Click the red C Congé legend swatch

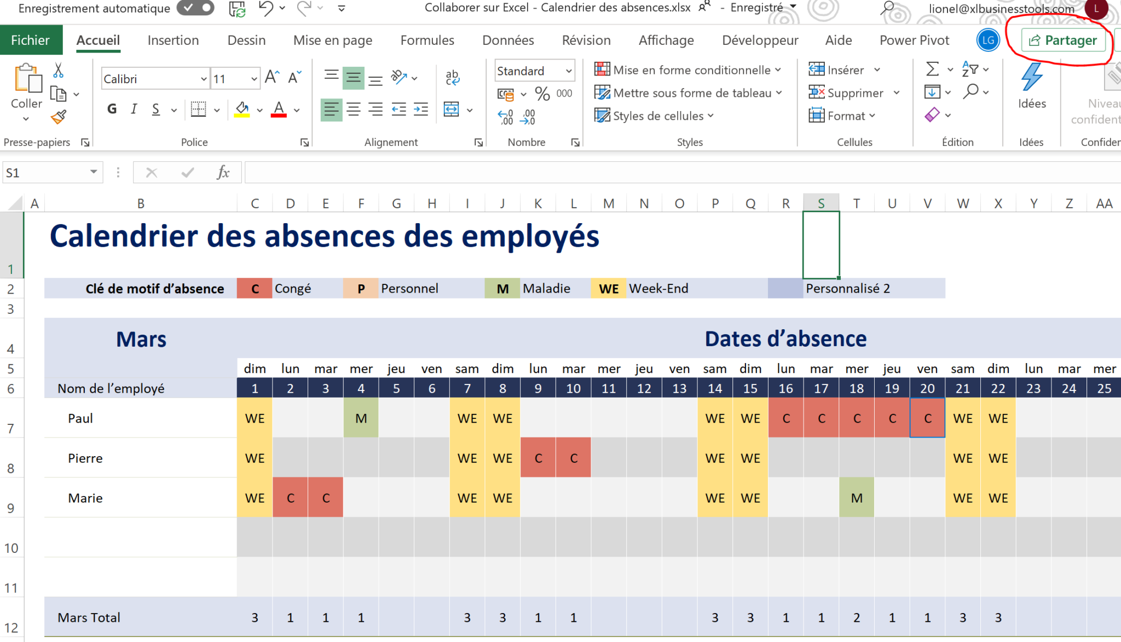(255, 289)
